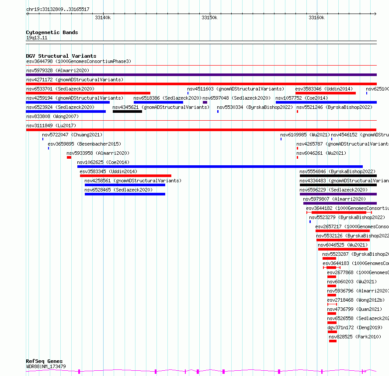Select the small red nsv5933958 marker
The image size is (389, 376).
(69, 157)
